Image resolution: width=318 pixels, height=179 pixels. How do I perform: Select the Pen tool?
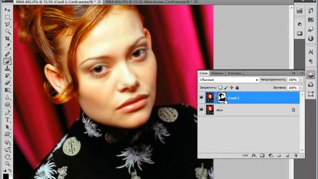7,112
